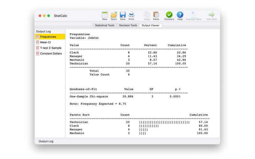Viewport: 255px width, 159px height.
Task: Open Constant Dollars output entry
Action: [50, 53]
